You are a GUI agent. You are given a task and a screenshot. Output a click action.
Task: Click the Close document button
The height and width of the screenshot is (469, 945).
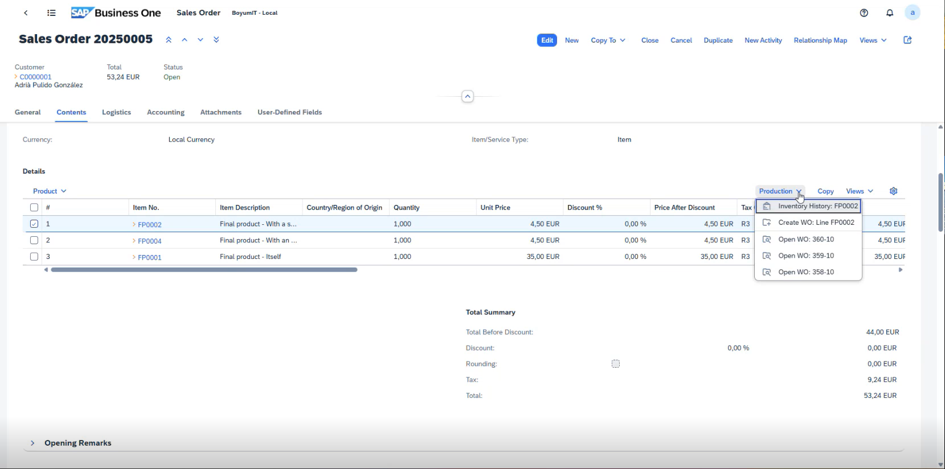(x=650, y=40)
